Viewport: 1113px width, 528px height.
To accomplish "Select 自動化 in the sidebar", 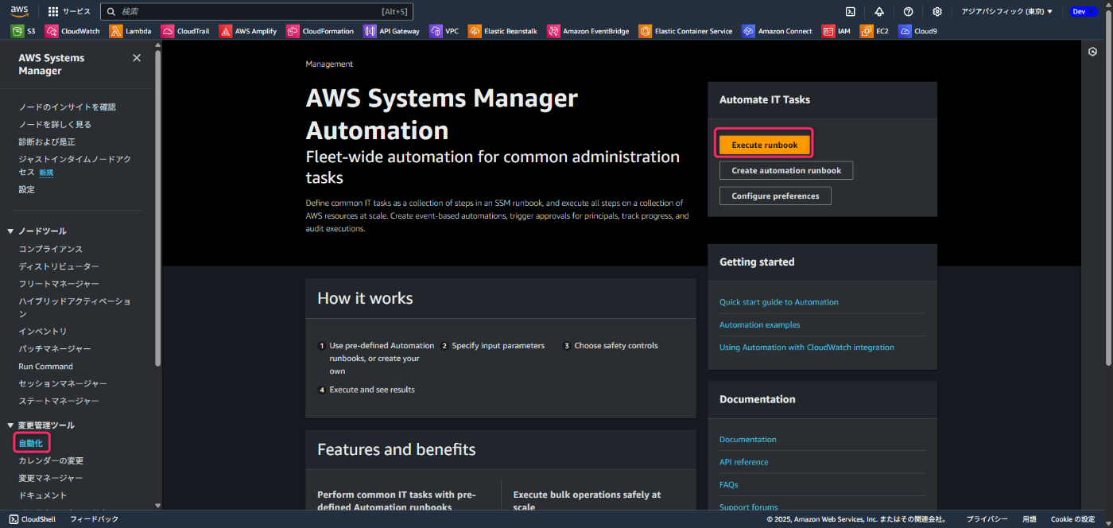I will [30, 443].
